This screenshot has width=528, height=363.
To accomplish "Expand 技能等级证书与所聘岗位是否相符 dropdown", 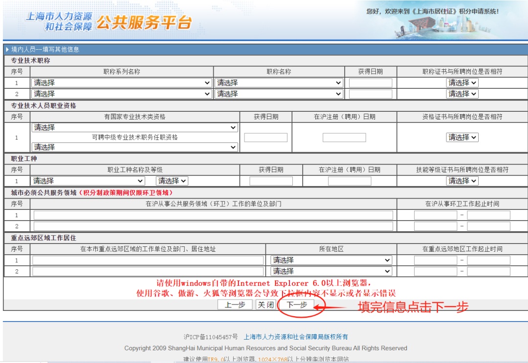I will coord(462,181).
